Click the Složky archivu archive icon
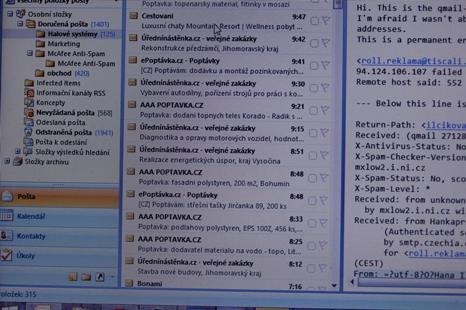Screen dimensions: 466x310 18,161
